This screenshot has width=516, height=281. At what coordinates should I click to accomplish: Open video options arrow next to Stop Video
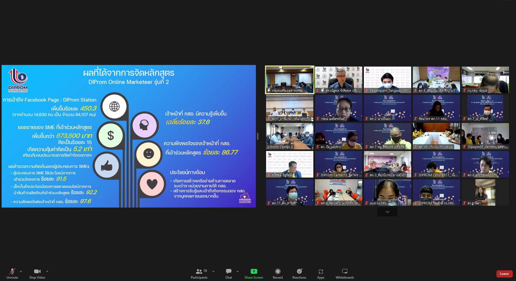point(47,271)
